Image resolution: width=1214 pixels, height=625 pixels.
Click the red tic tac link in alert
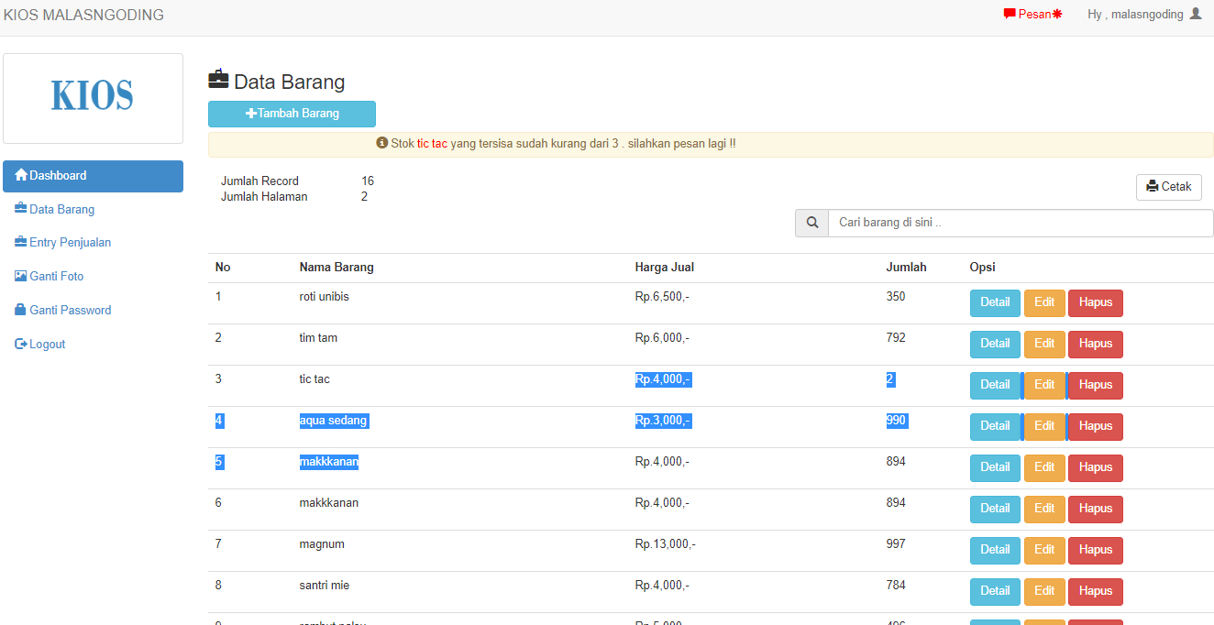[x=432, y=144]
